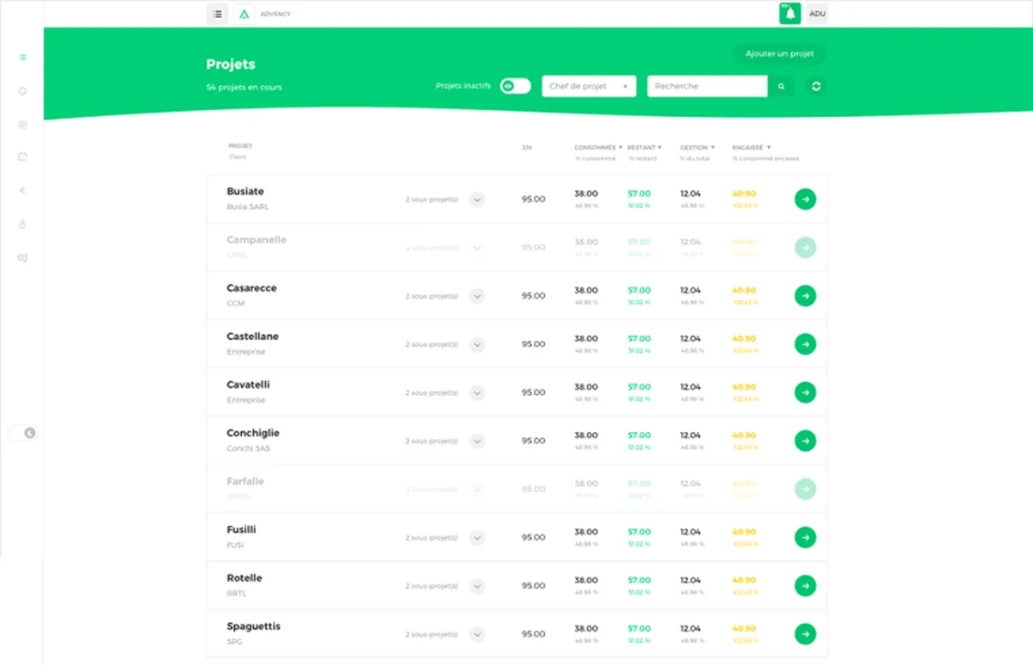The image size is (1033, 666).
Task: Click the Castellane project name
Action: pyautogui.click(x=252, y=336)
